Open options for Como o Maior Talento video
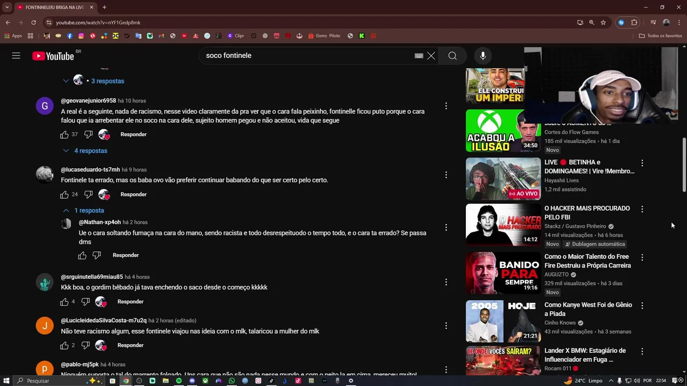The height and width of the screenshot is (386, 687). pos(642,257)
